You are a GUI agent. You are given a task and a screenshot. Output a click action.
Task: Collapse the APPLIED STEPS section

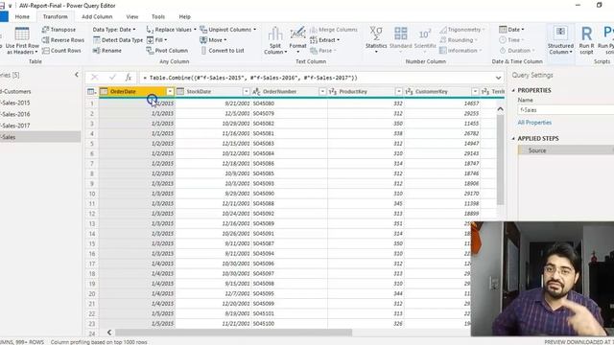[x=513, y=138]
